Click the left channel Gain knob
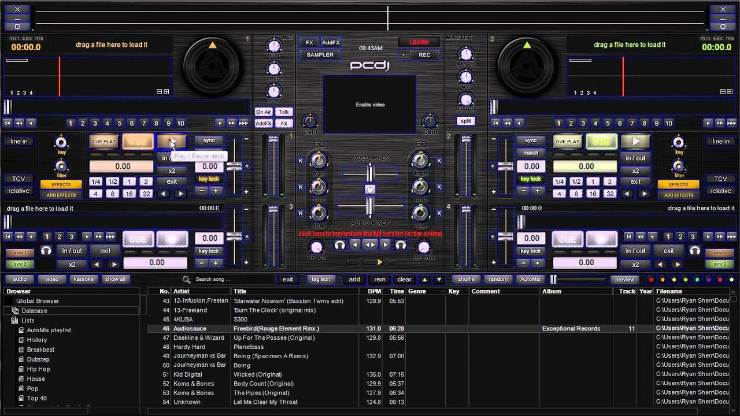Screen dimensions: 740x416 pyautogui.click(x=310, y=121)
